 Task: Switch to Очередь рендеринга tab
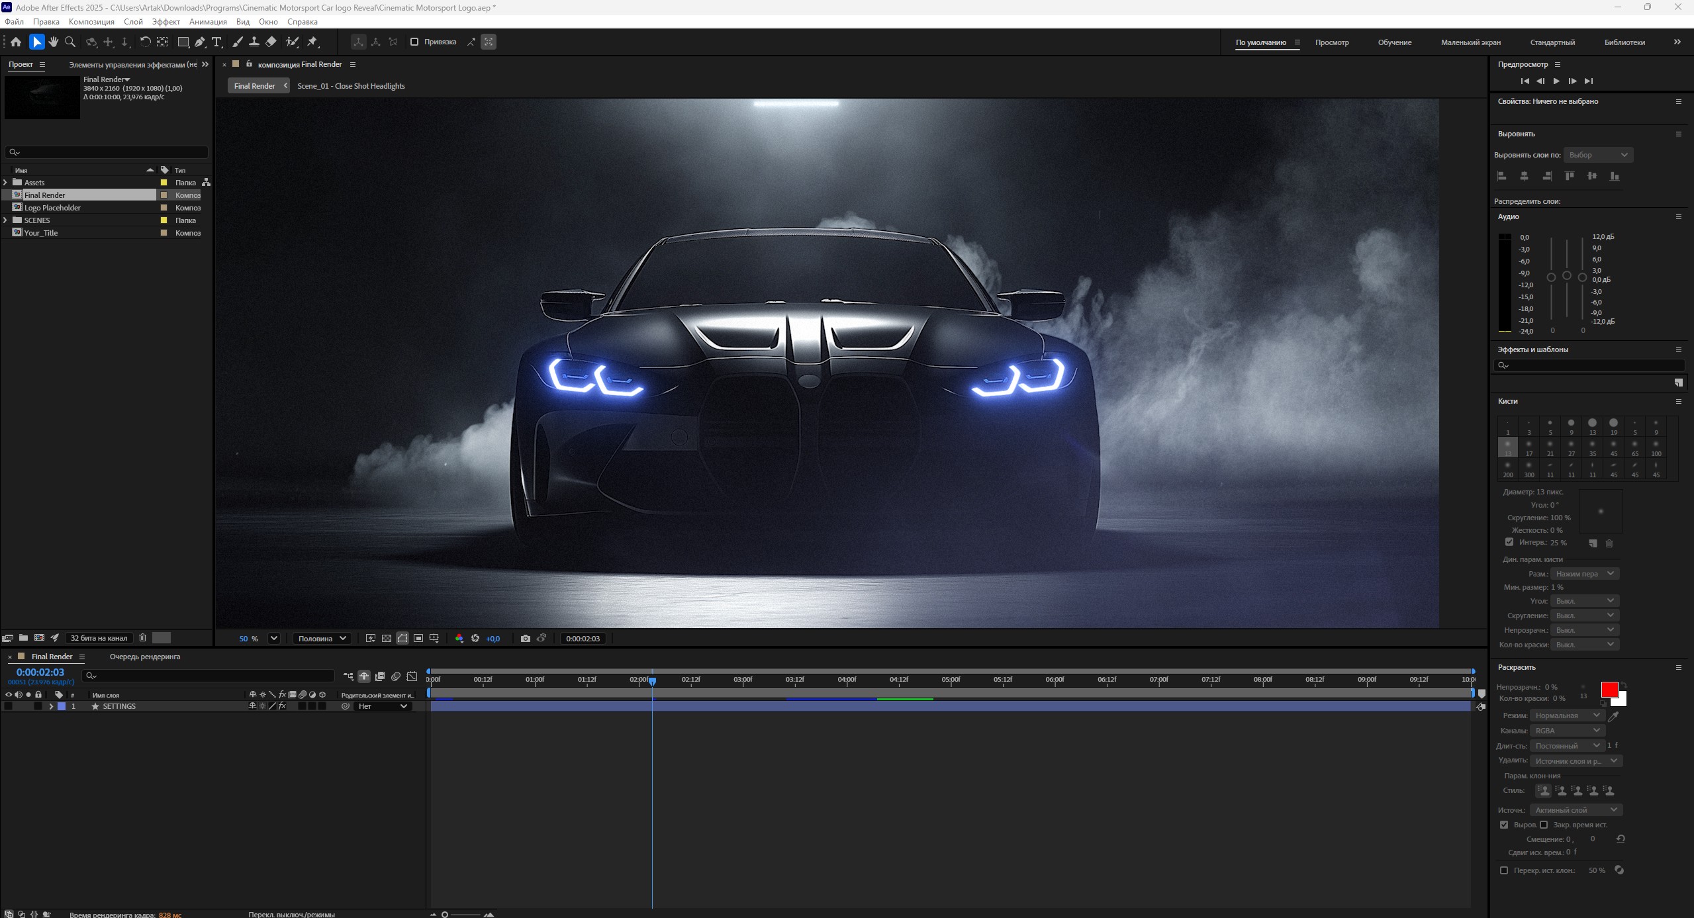click(x=144, y=657)
